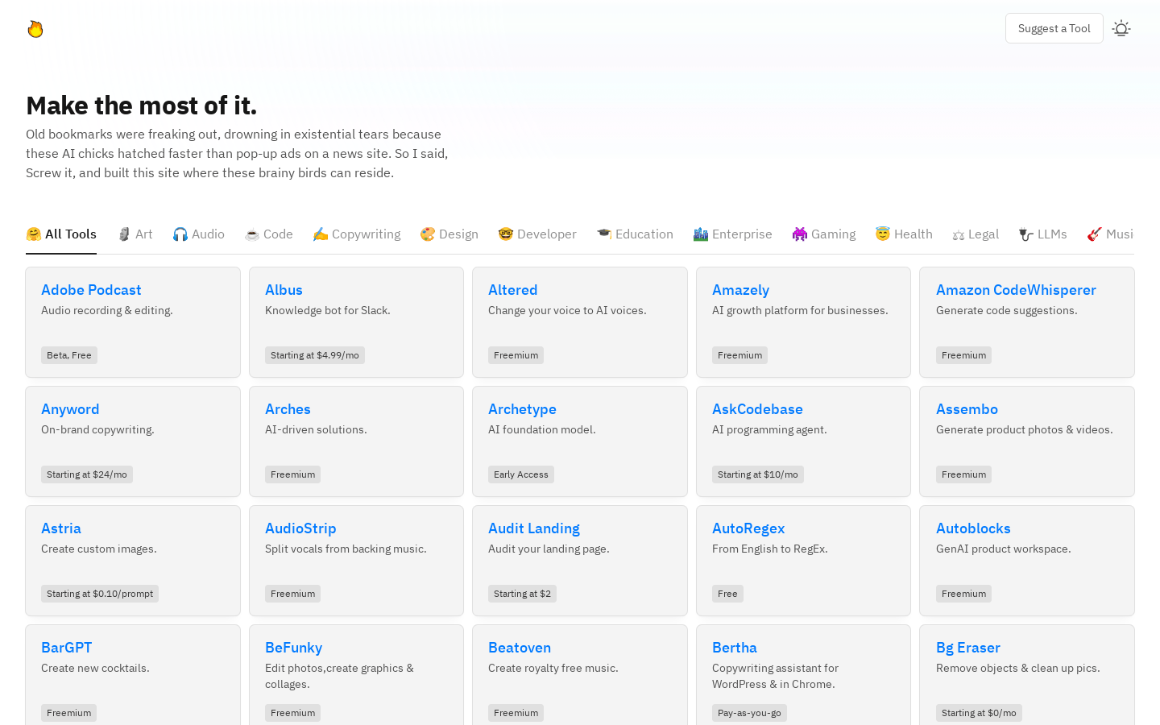
Task: Click the 'Free' tag on AutoRegex
Action: coord(727,594)
